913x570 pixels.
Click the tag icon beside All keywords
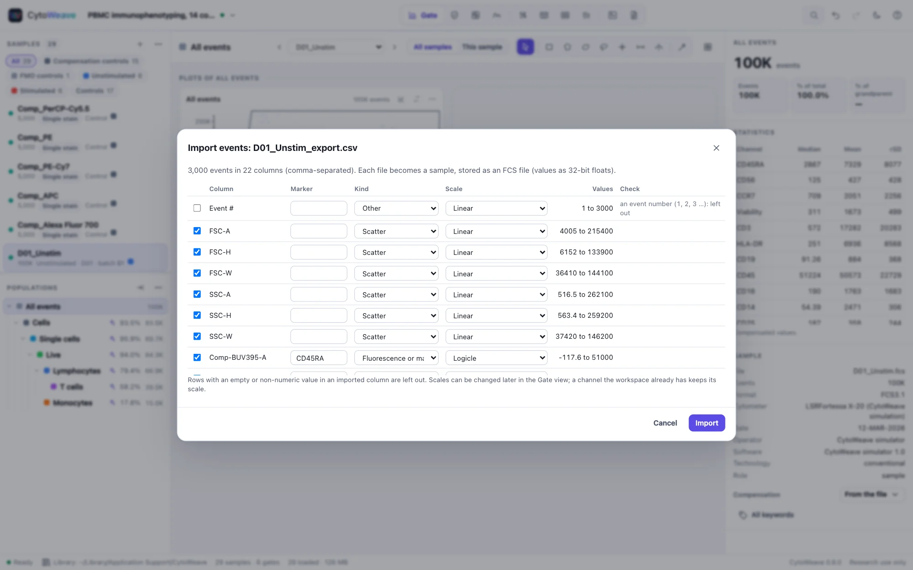pyautogui.click(x=743, y=515)
